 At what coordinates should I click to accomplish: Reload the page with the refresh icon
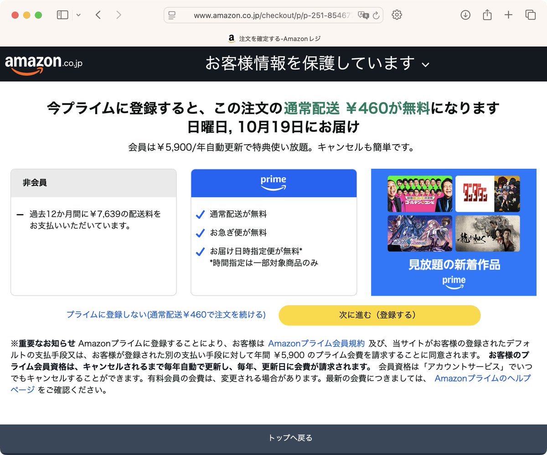376,15
